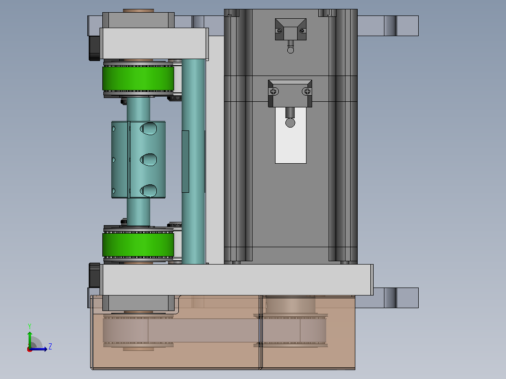Screen dimensions: 506x379
Task: Select the upper green roller
Action: [x=138, y=78]
